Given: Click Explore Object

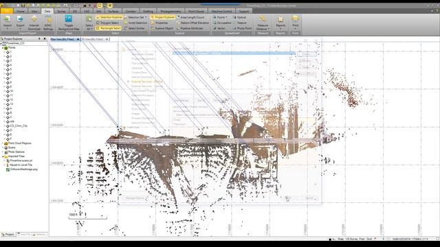Looking at the screenshot, I should point(162,28).
